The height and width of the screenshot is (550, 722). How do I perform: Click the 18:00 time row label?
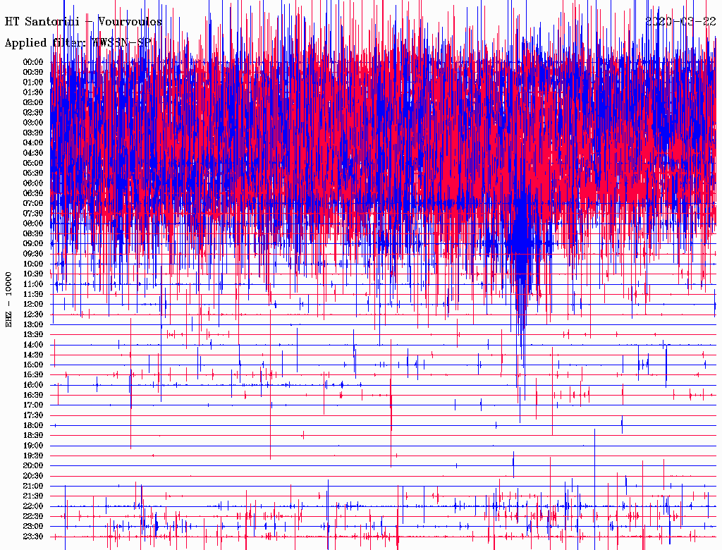click(x=33, y=426)
